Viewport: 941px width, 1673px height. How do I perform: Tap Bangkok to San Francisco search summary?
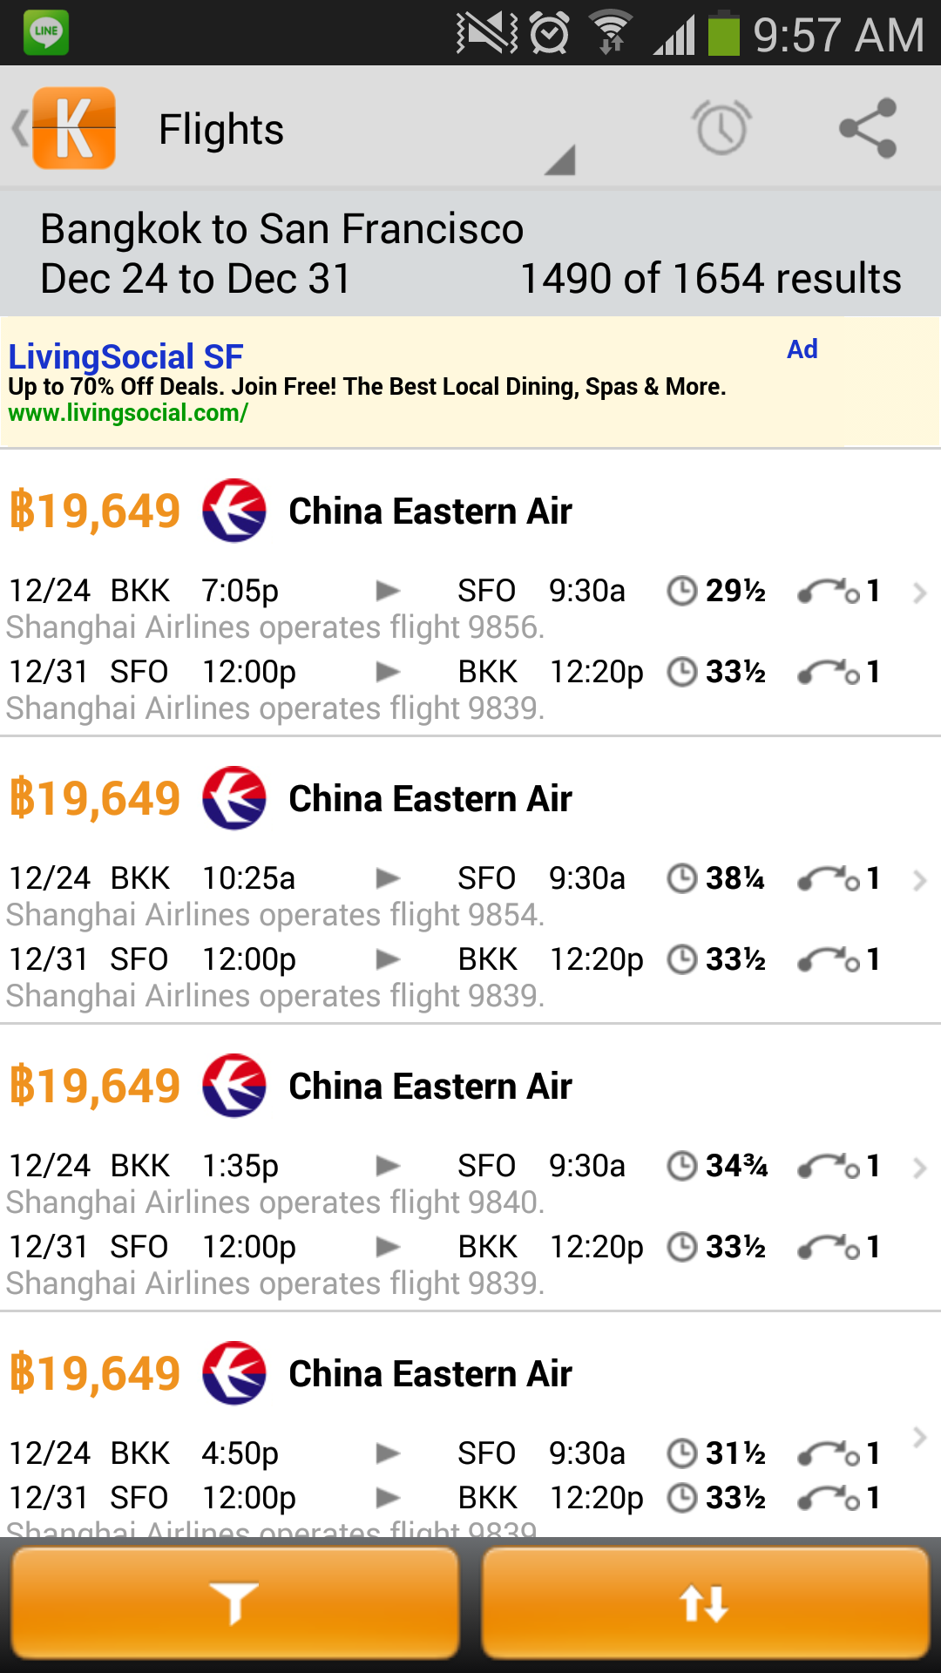282,229
